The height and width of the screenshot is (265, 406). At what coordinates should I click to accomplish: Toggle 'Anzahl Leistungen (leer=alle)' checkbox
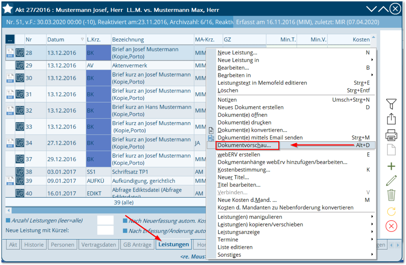[x=8, y=221]
